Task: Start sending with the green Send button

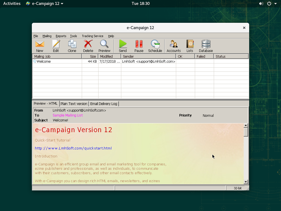Action: [123, 46]
